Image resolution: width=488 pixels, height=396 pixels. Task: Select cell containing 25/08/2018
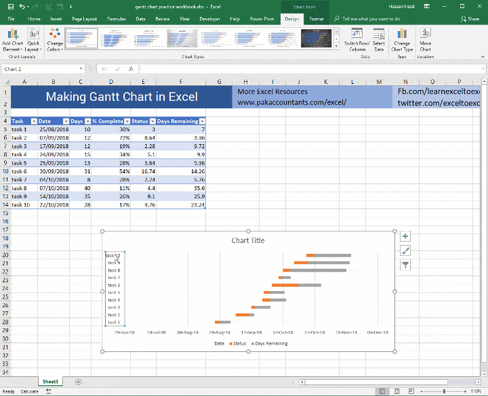click(54, 129)
